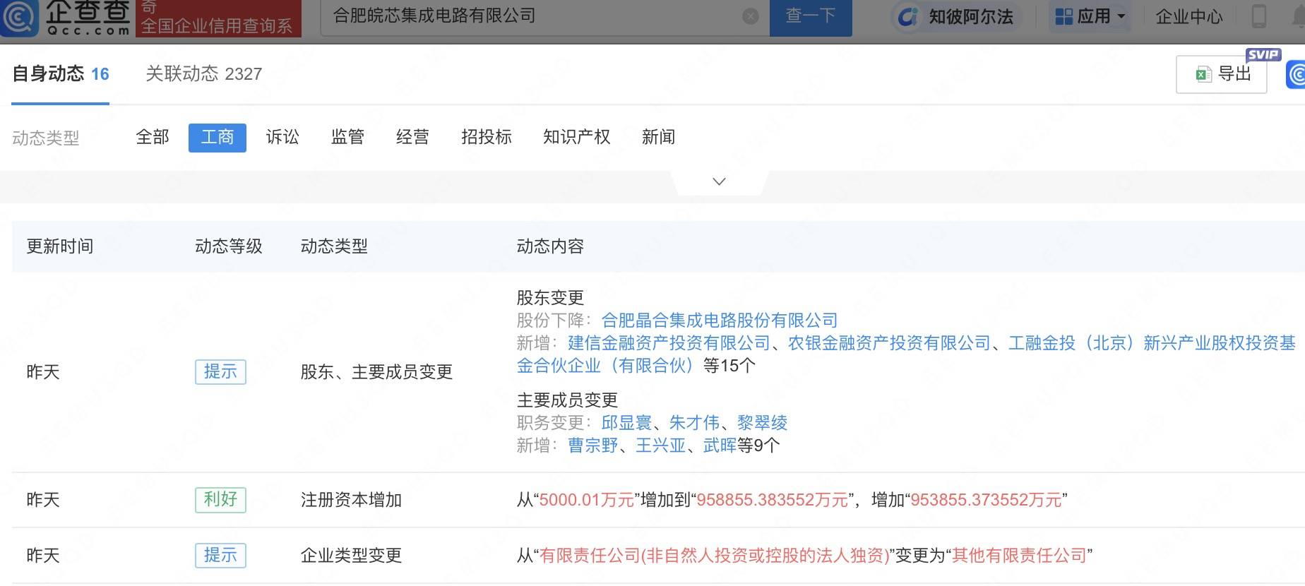This screenshot has height=586, width=1305.
Task: Open 建信金融资产投资有限公司 link
Action: click(669, 343)
